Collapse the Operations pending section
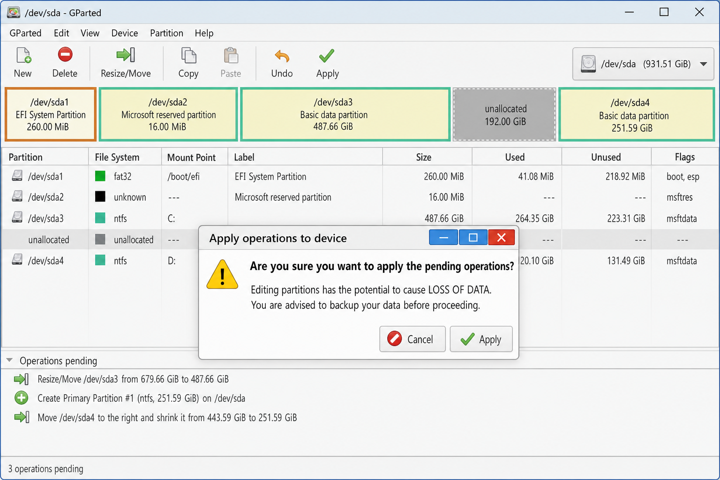The image size is (720, 480). click(x=9, y=360)
